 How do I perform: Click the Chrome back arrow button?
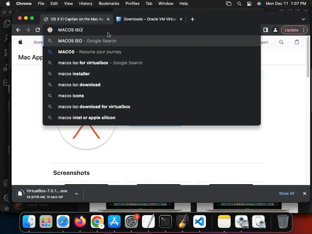pyautogui.click(x=18, y=30)
